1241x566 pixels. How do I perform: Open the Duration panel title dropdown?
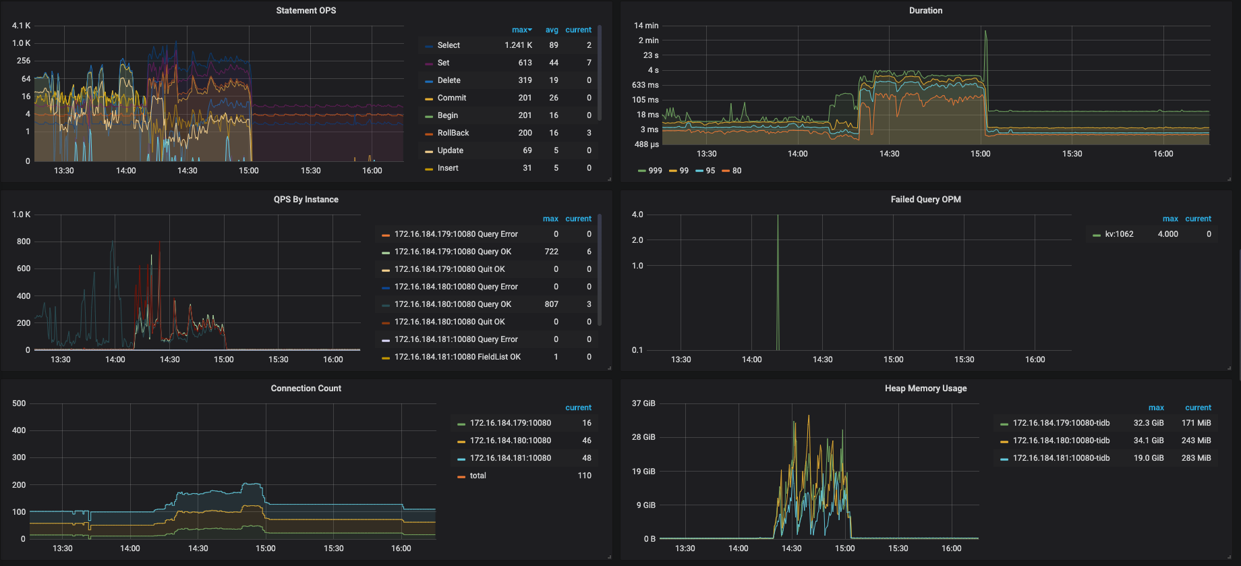click(x=925, y=11)
